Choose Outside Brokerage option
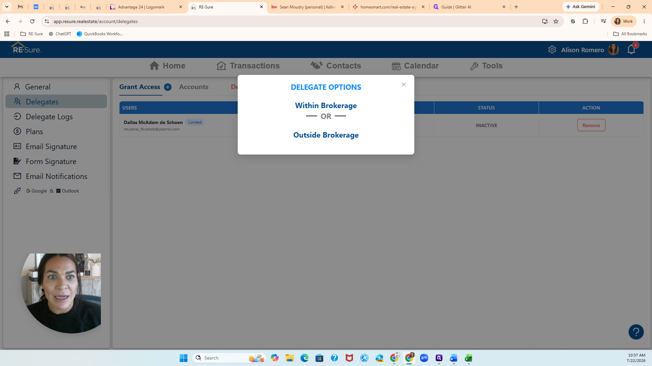Viewport: 652px width, 366px height. pyautogui.click(x=326, y=135)
